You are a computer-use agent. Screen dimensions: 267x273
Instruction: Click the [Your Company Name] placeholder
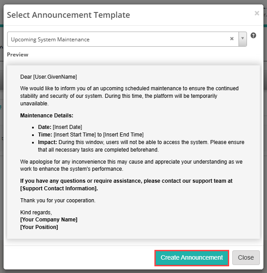pyautogui.click(x=49, y=220)
